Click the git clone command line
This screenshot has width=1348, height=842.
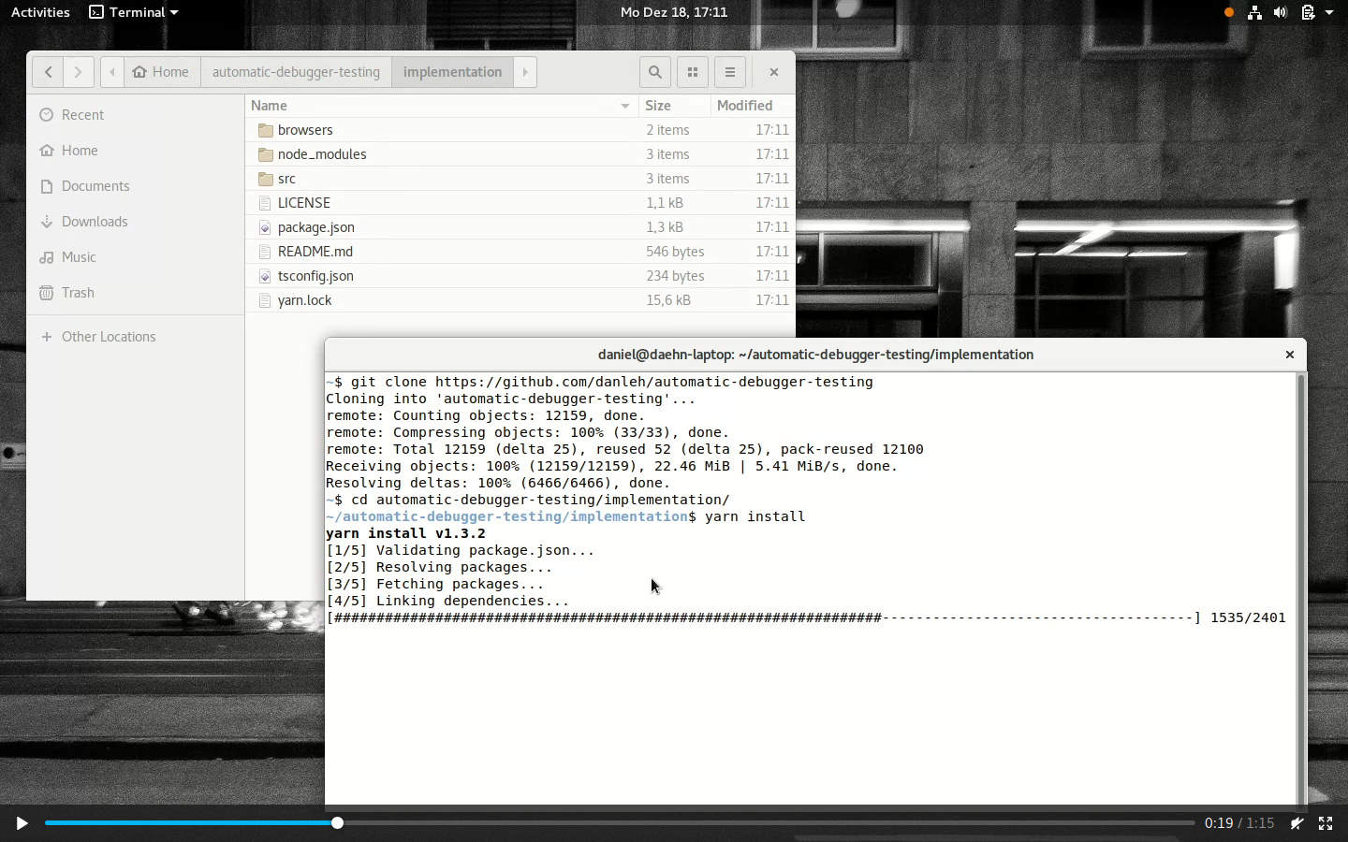coord(599,382)
